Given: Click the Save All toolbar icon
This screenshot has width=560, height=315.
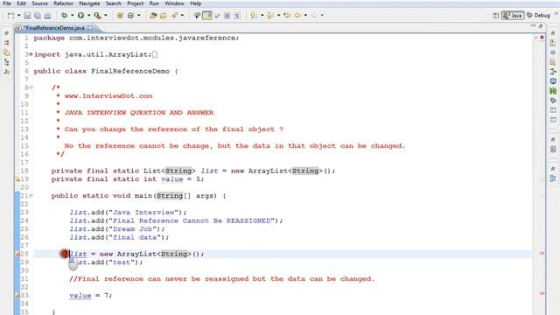Looking at the screenshot, I should pos(37,16).
